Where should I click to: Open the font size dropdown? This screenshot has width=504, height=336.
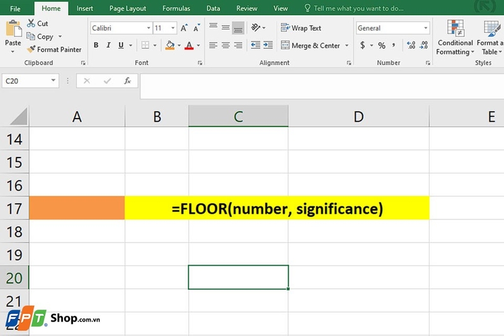pyautogui.click(x=173, y=28)
